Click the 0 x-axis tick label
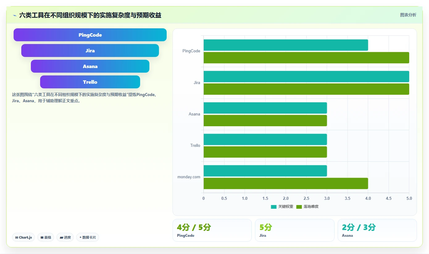 point(203,198)
